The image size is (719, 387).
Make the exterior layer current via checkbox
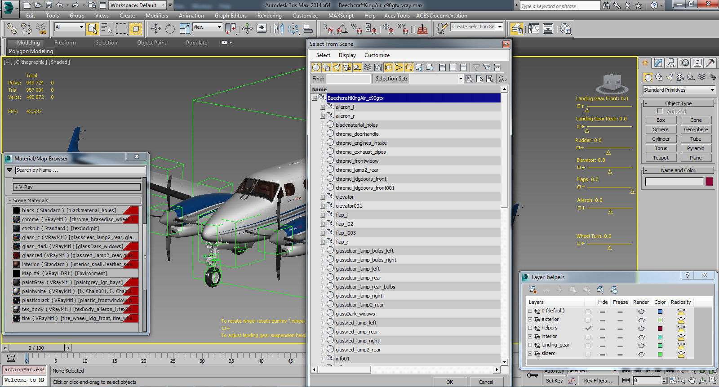tap(588, 320)
